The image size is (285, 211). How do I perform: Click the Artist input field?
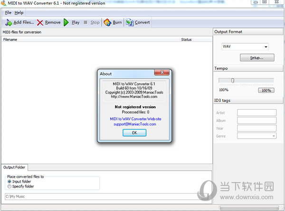coord(256,113)
